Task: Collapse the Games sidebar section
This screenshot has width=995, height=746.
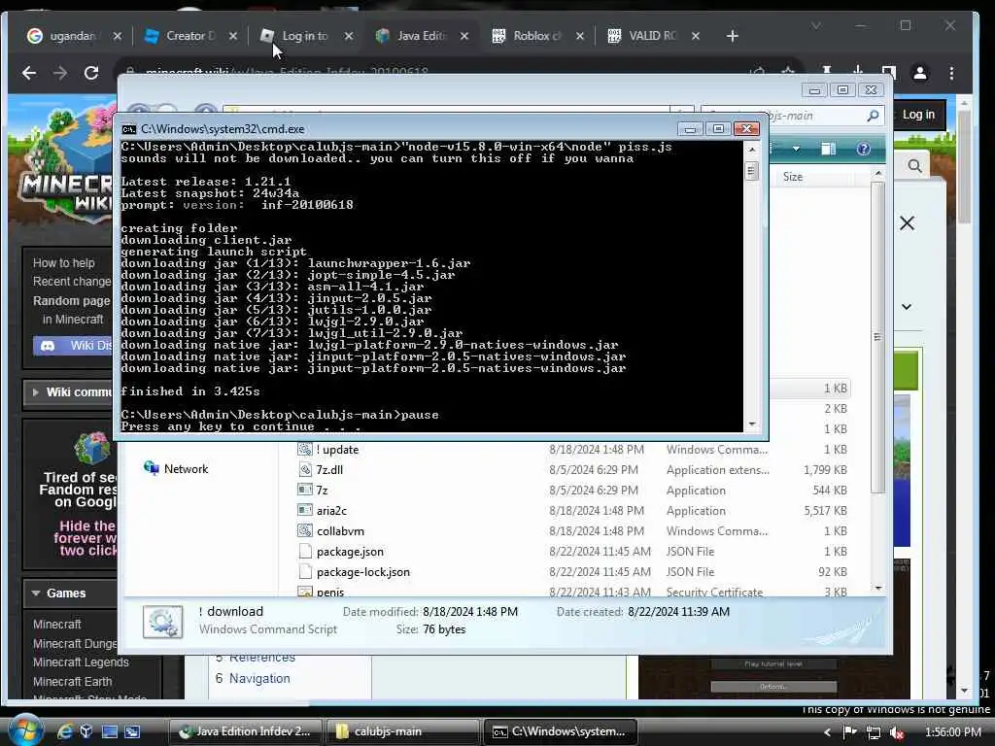Action: 69,593
